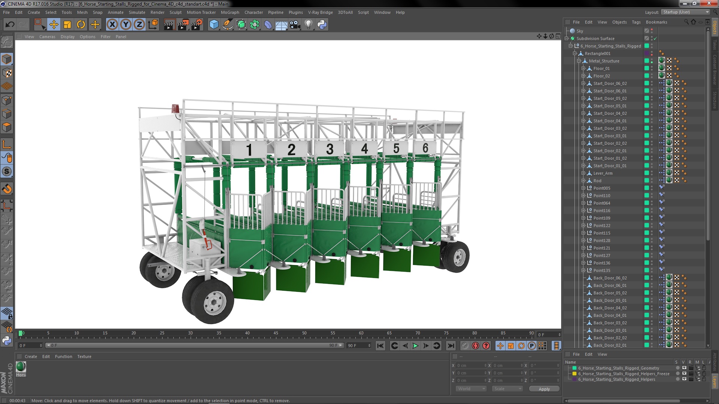719x404 pixels.
Task: Open the Edit Render Settings
Action: (x=197, y=25)
